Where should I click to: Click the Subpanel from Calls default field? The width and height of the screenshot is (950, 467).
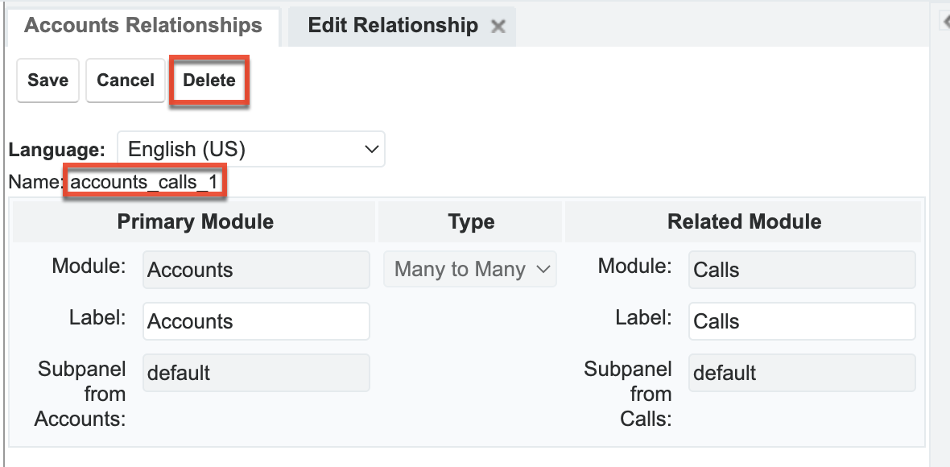[801, 372]
